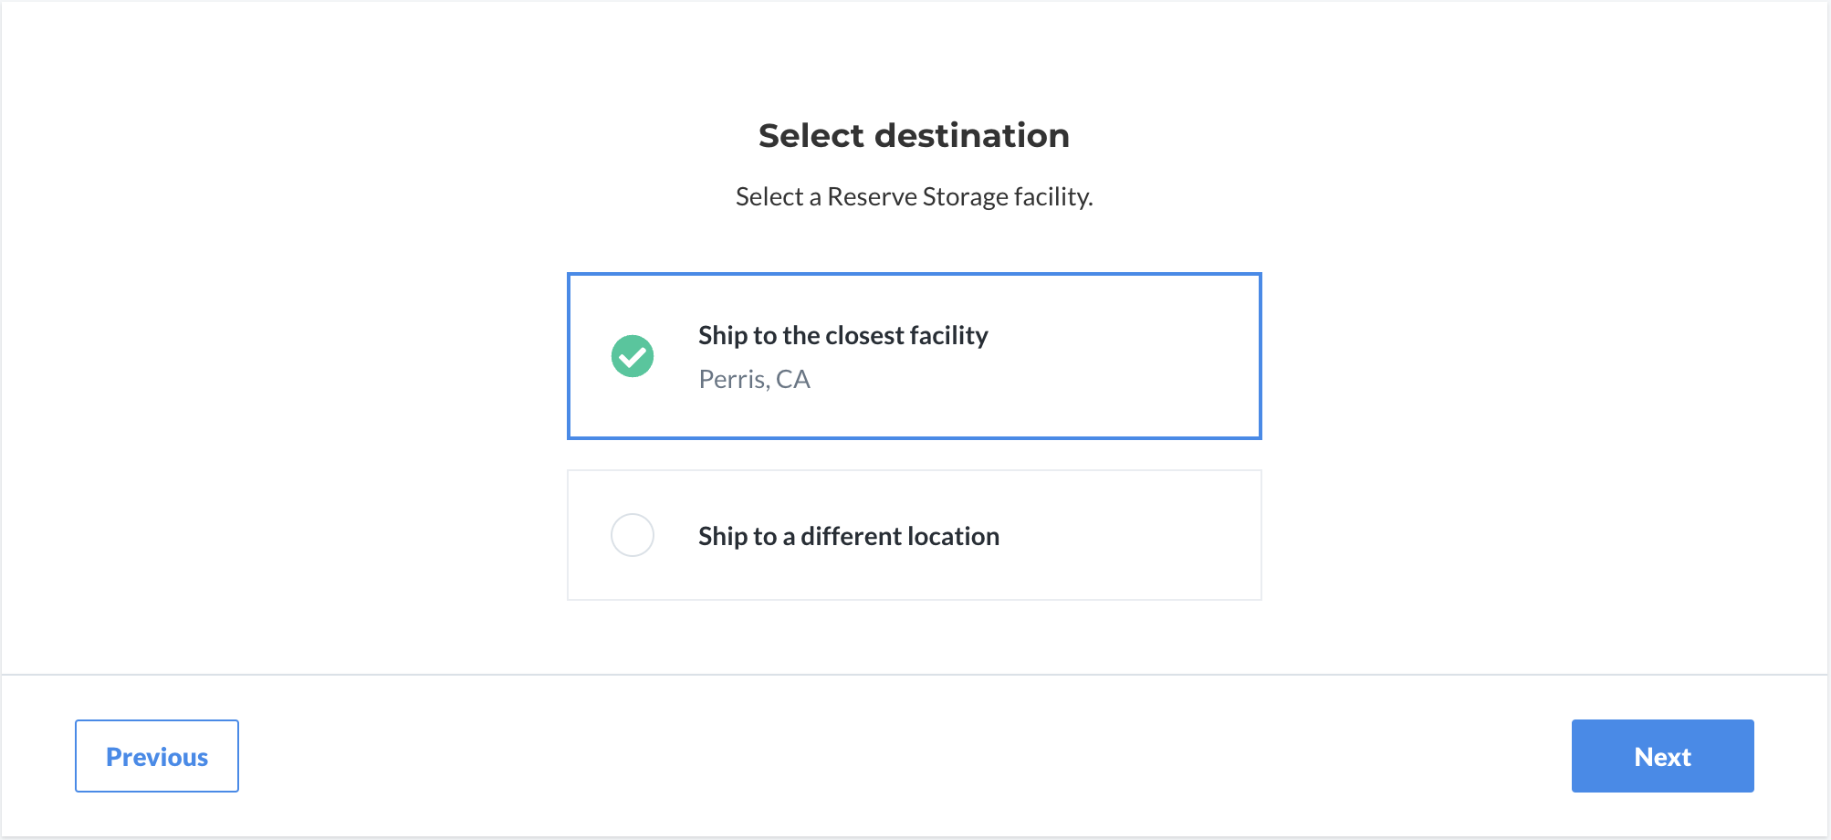The height and width of the screenshot is (840, 1831).
Task: Enable the unselected different location option circle
Action: tap(633, 535)
